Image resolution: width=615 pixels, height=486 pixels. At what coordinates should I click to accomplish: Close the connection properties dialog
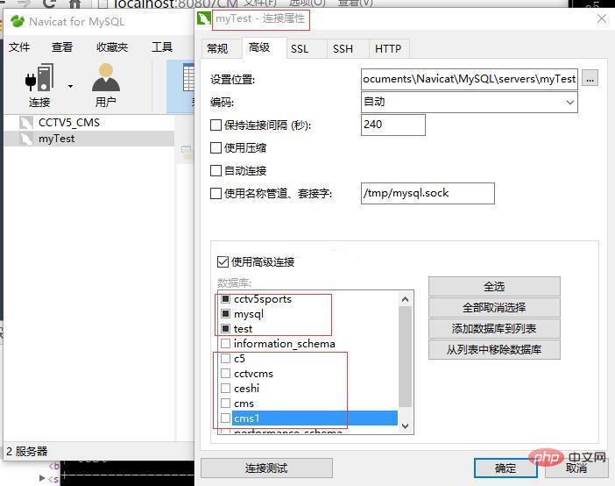pyautogui.click(x=602, y=18)
